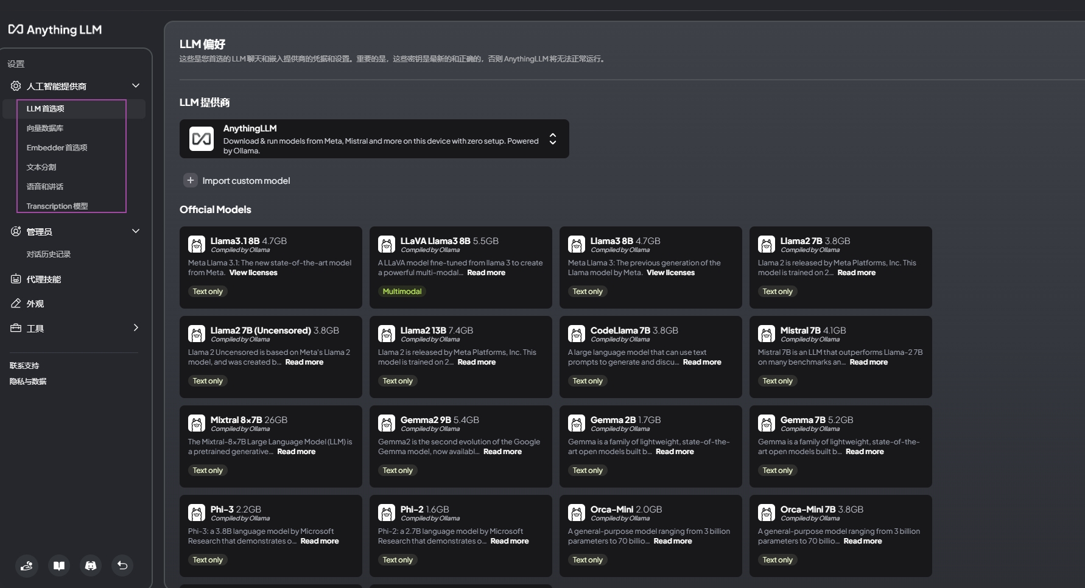Click View licenses on Llama3.1 8B card

click(253, 273)
